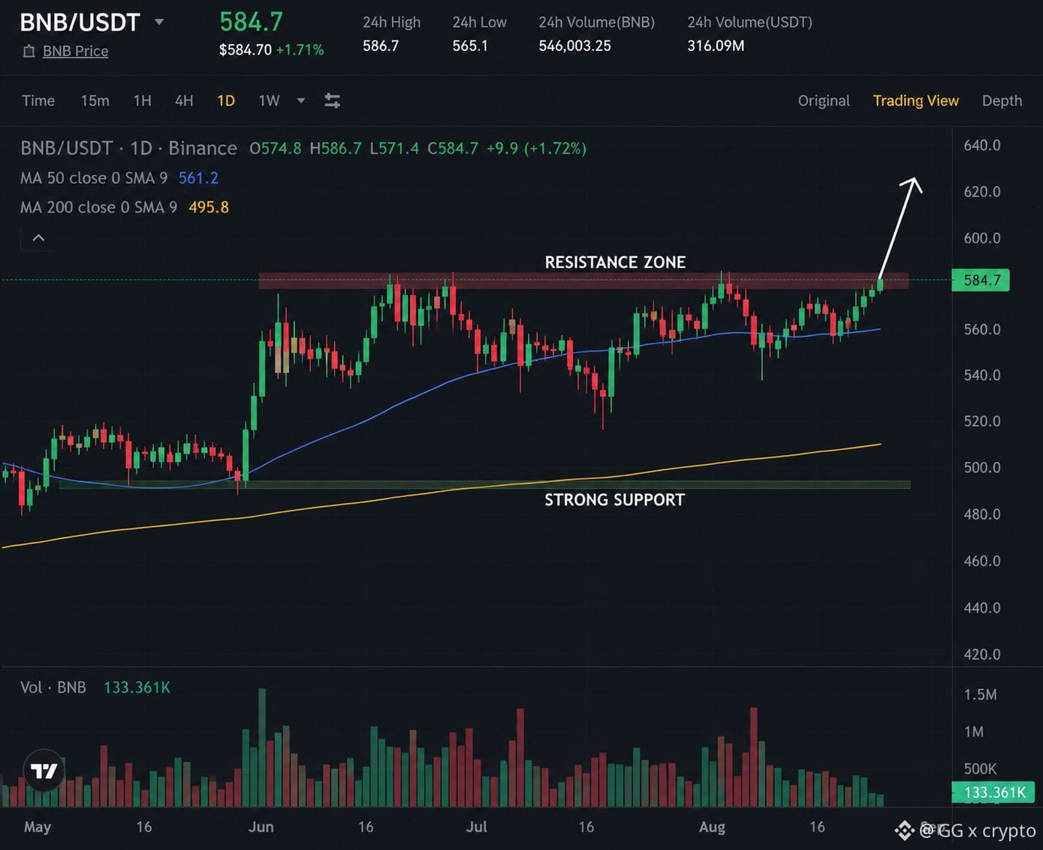Screen dimensions: 1043x850
Task: Click the "480.0" price axis label
Action: pyautogui.click(x=982, y=514)
